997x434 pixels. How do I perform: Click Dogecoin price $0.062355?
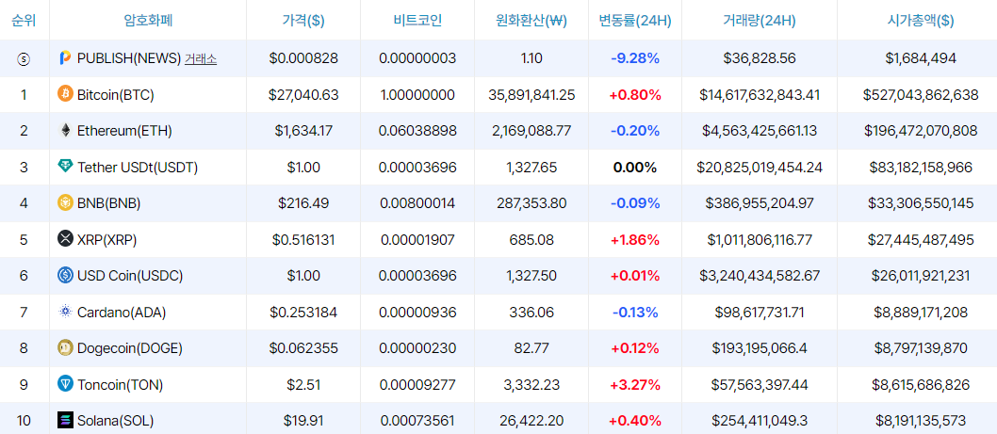pos(303,348)
